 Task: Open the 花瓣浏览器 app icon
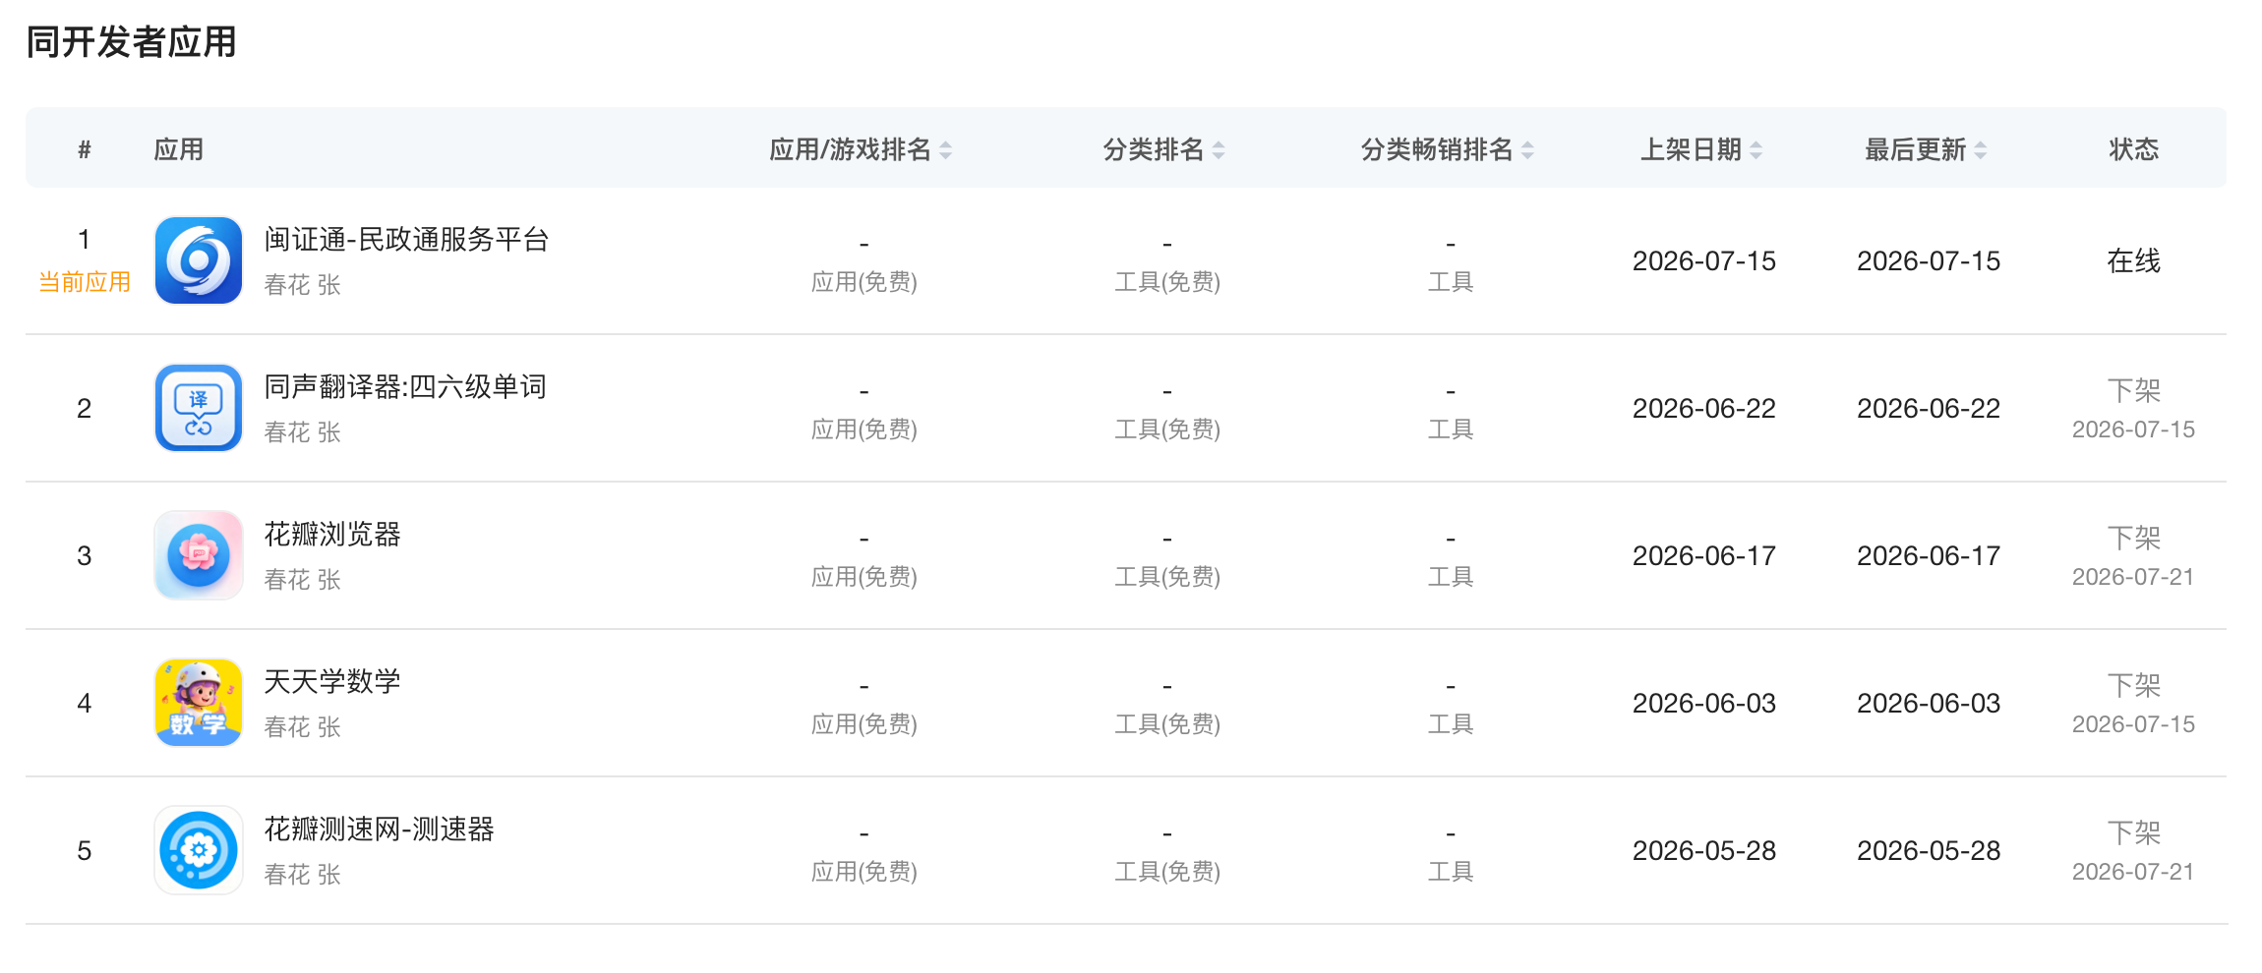click(199, 555)
